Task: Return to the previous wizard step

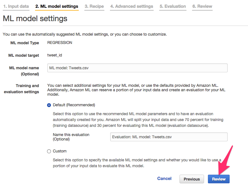Action: [x=191, y=179]
